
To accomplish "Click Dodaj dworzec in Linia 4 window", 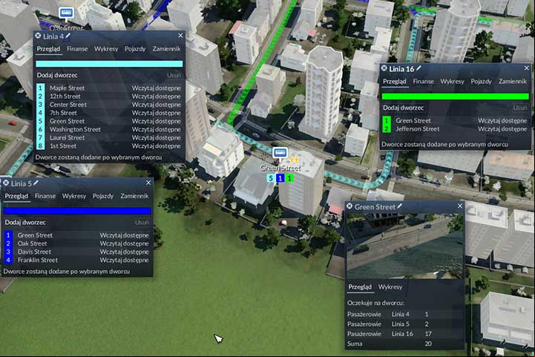I will (57, 75).
